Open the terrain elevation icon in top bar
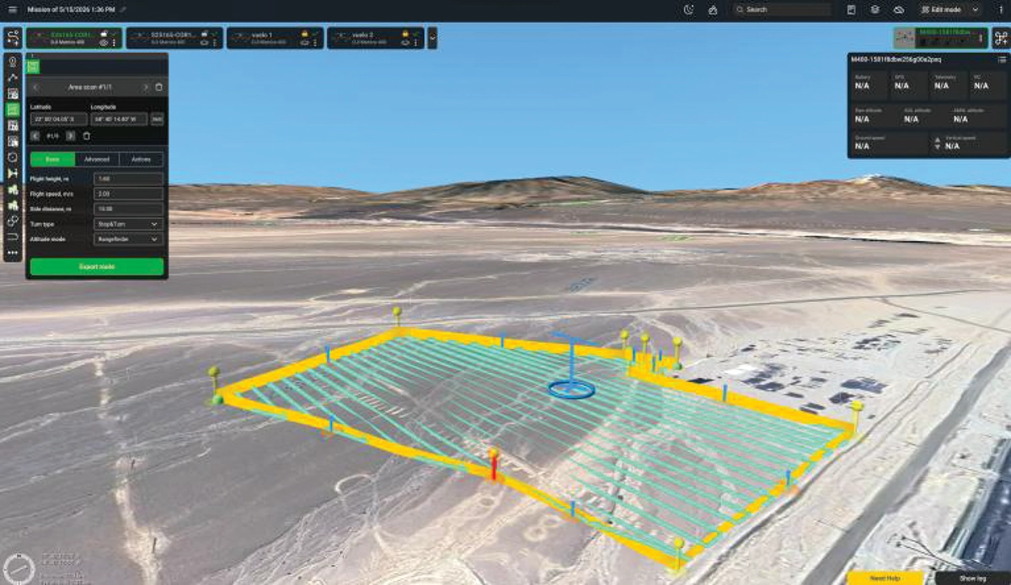 point(713,9)
